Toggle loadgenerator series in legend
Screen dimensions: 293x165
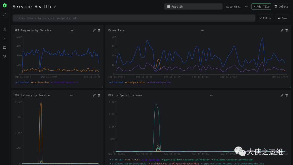pos(135,82)
